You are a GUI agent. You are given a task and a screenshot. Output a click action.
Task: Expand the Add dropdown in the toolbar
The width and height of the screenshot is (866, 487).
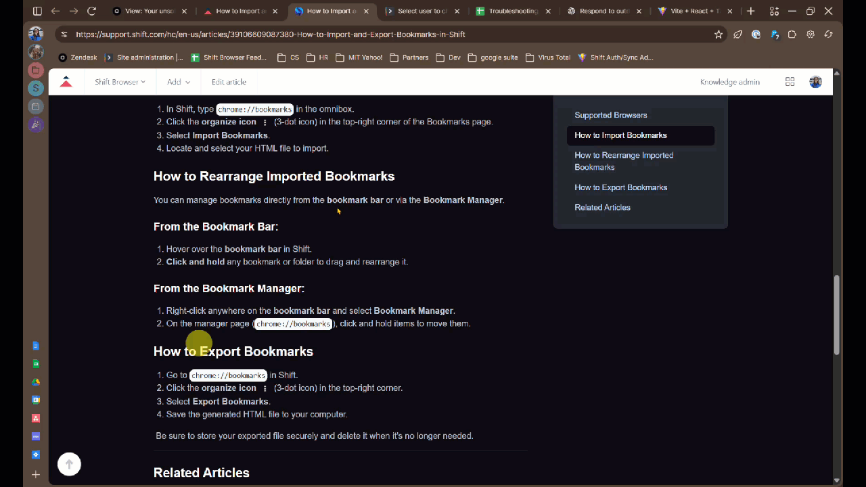[x=178, y=81]
